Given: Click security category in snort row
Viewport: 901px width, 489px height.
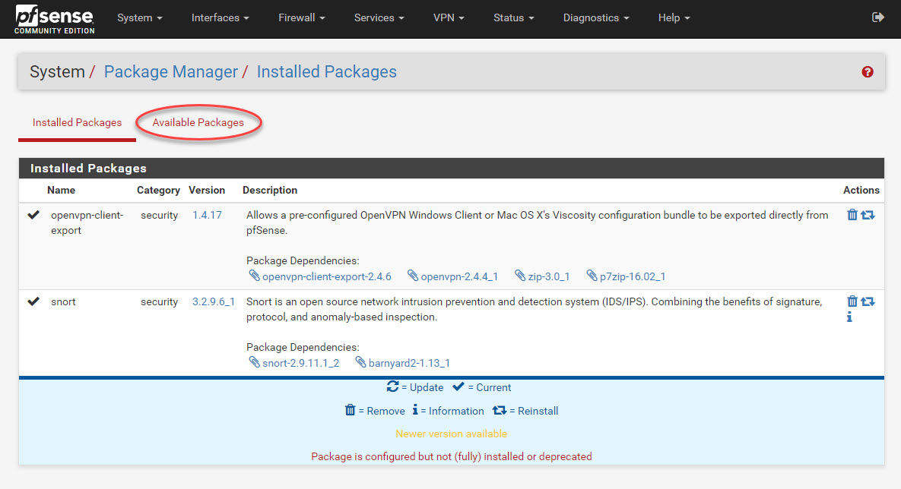Looking at the screenshot, I should tap(159, 302).
